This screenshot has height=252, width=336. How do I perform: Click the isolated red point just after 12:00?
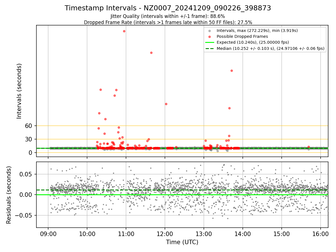pyautogui.click(x=166, y=104)
